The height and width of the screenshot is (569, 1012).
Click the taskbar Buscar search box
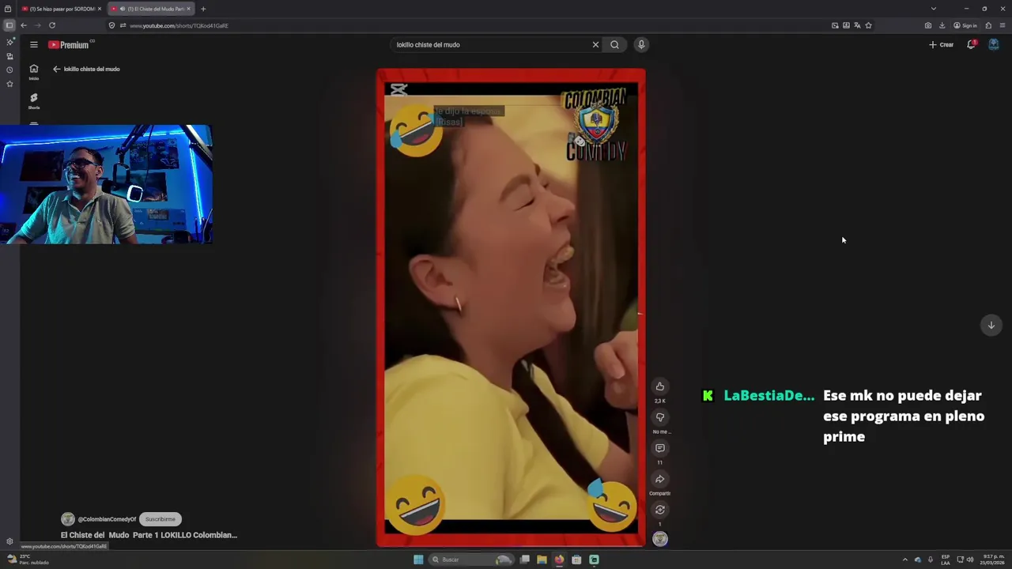pos(470,560)
